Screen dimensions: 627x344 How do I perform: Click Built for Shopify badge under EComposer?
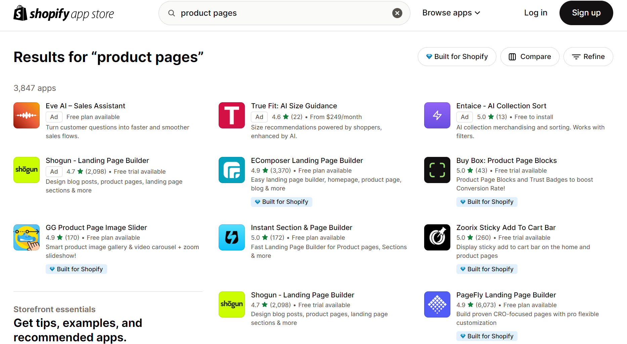click(x=281, y=202)
